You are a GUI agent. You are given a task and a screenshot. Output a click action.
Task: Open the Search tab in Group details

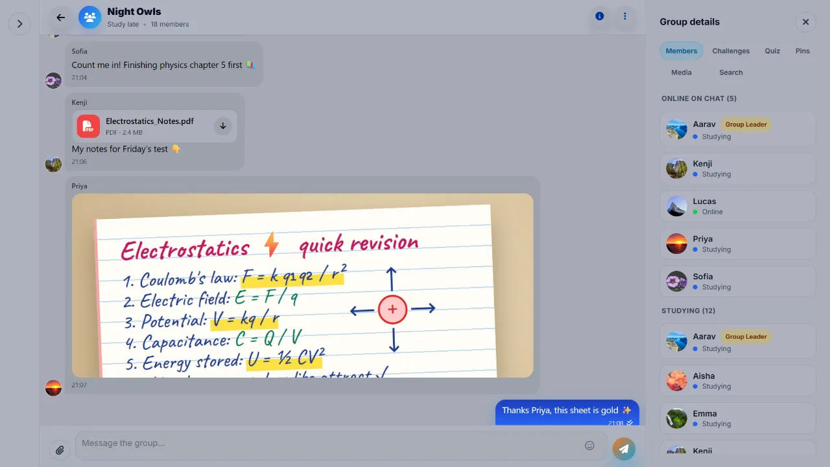click(731, 73)
